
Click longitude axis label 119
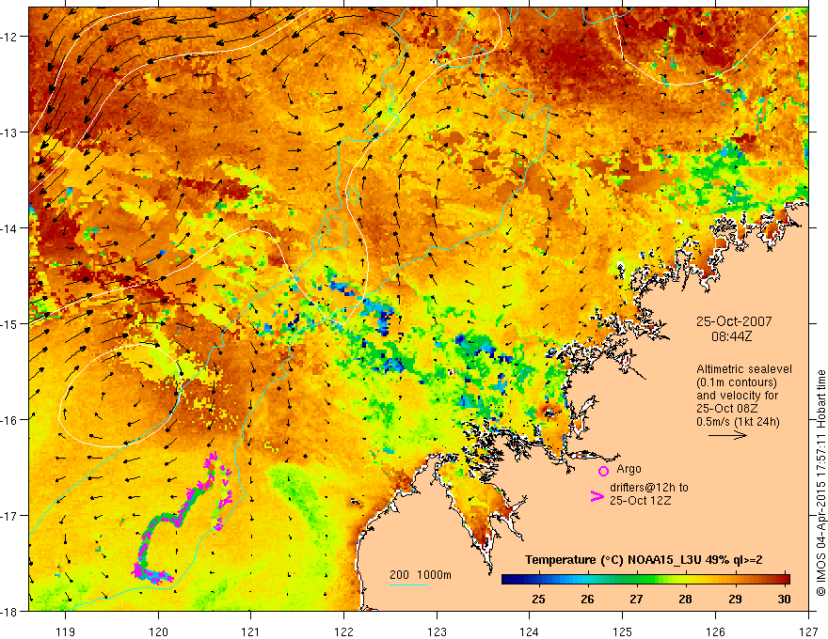pos(66,632)
